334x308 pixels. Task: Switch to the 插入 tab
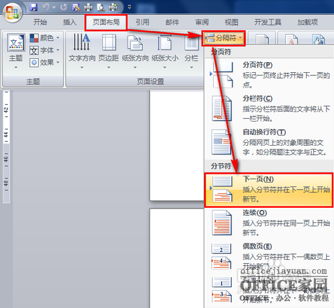(69, 22)
